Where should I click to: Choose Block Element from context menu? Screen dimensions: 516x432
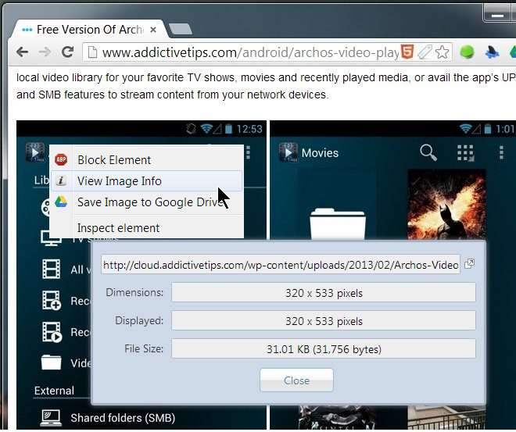[x=147, y=160]
